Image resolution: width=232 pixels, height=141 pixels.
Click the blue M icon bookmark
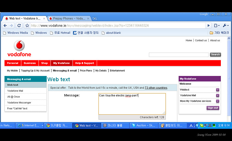pyautogui.click(x=75, y=33)
